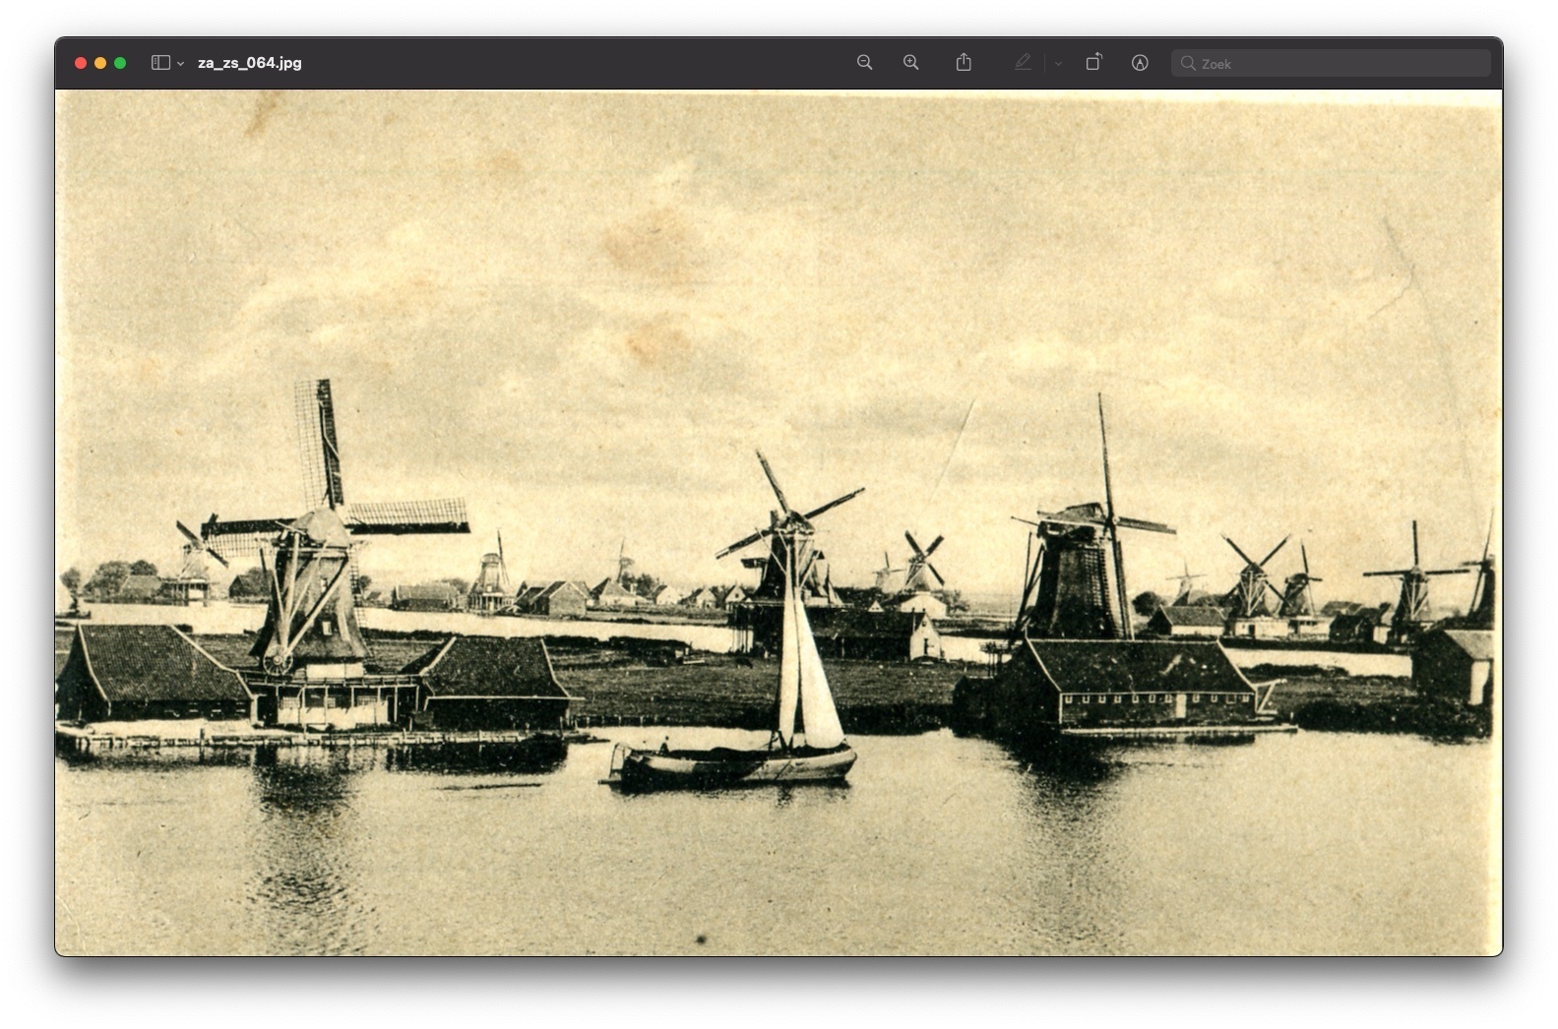Show the Markup toolbar
The height and width of the screenshot is (1029, 1558).
tap(1140, 63)
